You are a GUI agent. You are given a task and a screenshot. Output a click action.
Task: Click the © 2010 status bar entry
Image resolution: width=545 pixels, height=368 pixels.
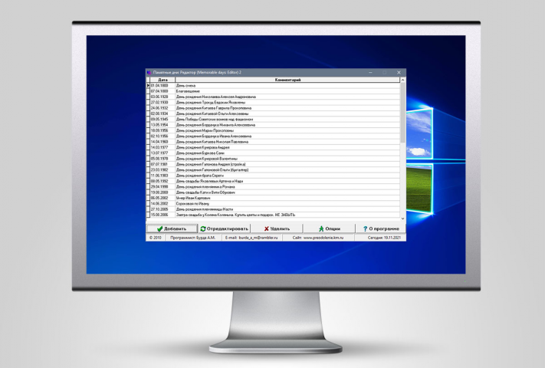[x=155, y=238]
